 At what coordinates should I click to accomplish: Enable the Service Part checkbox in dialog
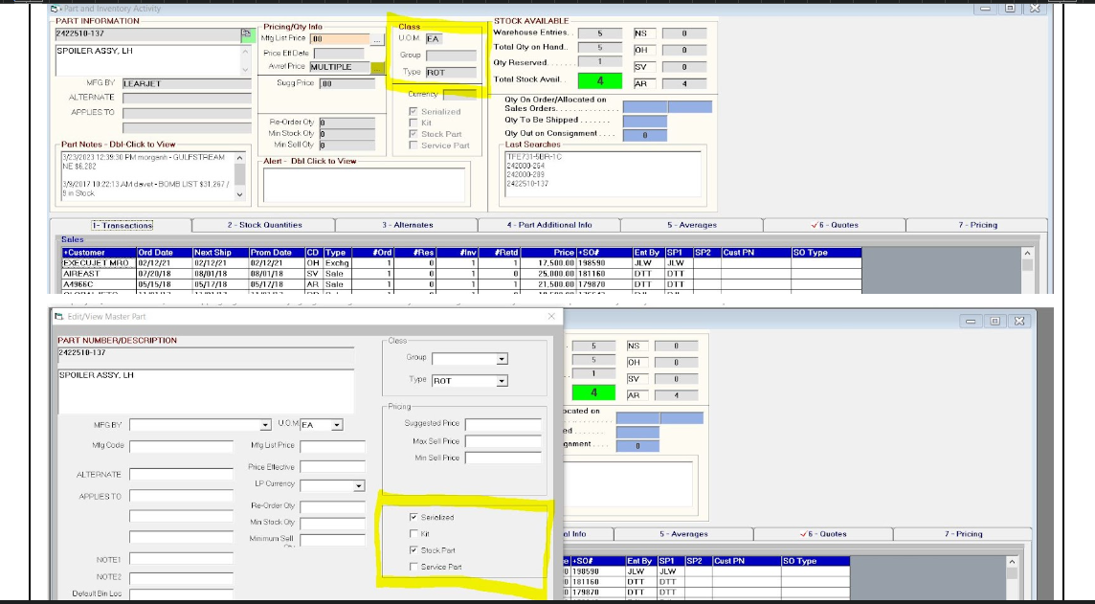tap(413, 567)
